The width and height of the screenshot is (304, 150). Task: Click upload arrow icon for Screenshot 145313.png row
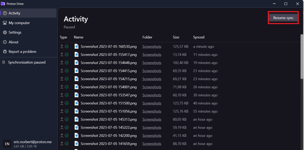62,119
